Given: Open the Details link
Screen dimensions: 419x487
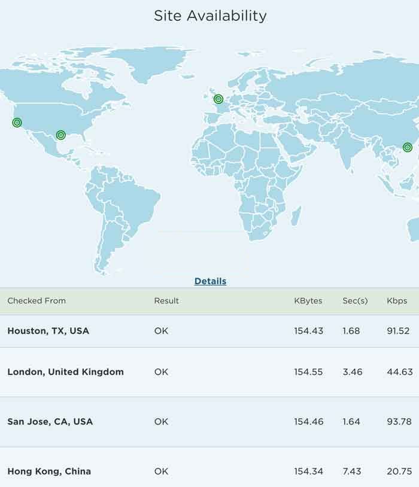Looking at the screenshot, I should tap(211, 281).
